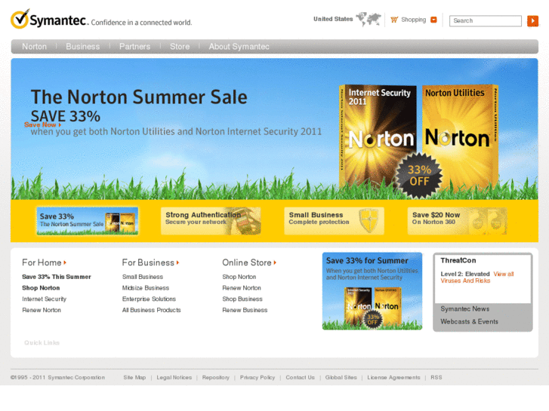
Task: Open the For Business section heading
Action: pyautogui.click(x=150, y=262)
